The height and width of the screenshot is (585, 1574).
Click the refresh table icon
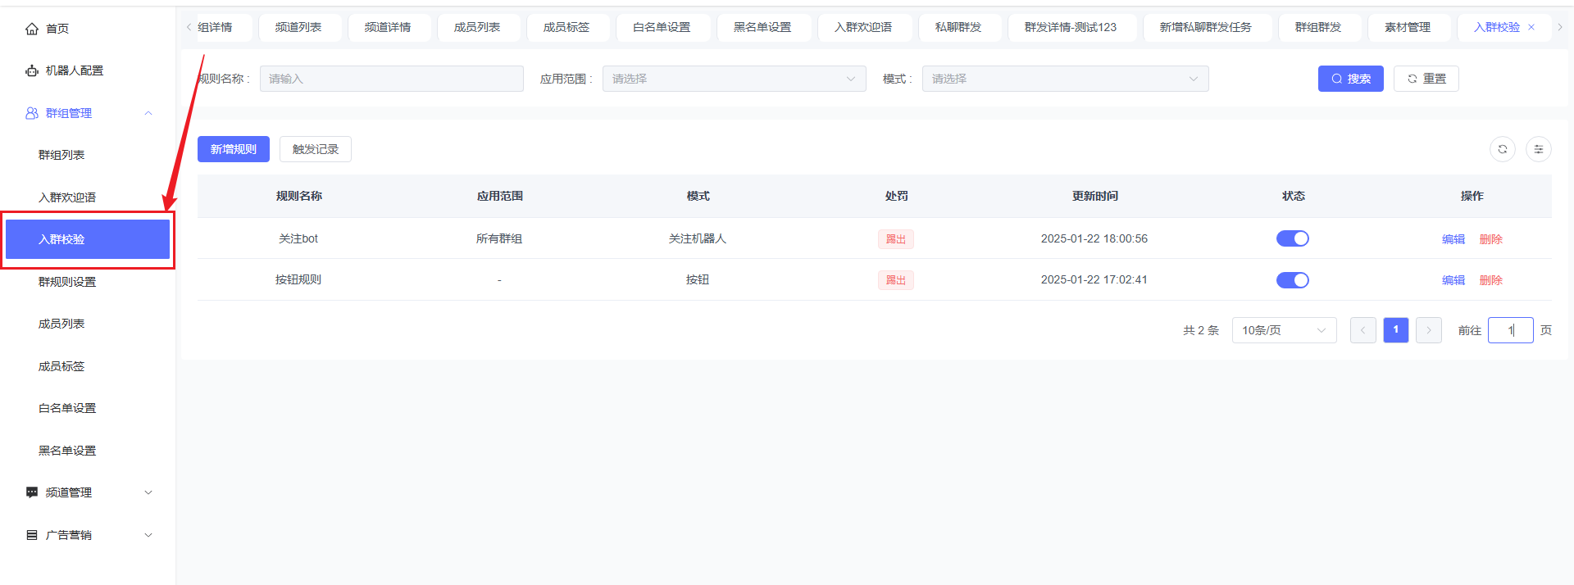(x=1502, y=149)
